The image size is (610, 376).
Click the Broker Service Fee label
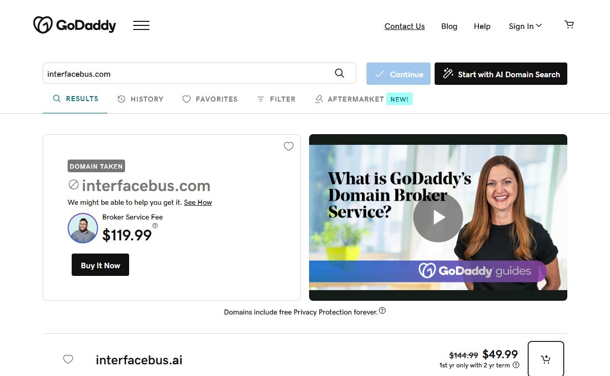(133, 217)
